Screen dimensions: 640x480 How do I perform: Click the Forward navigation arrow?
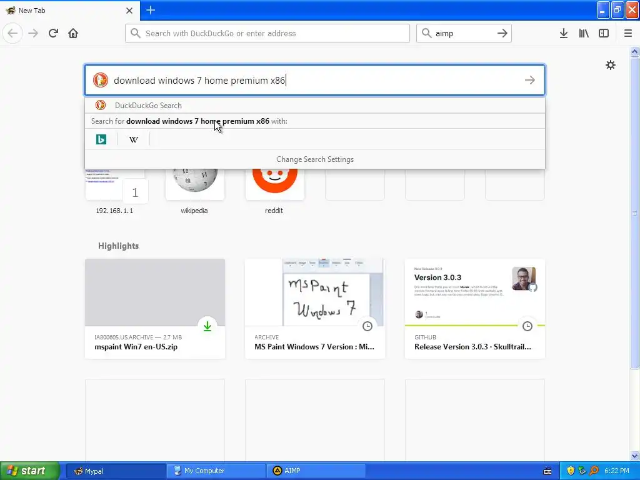(33, 33)
